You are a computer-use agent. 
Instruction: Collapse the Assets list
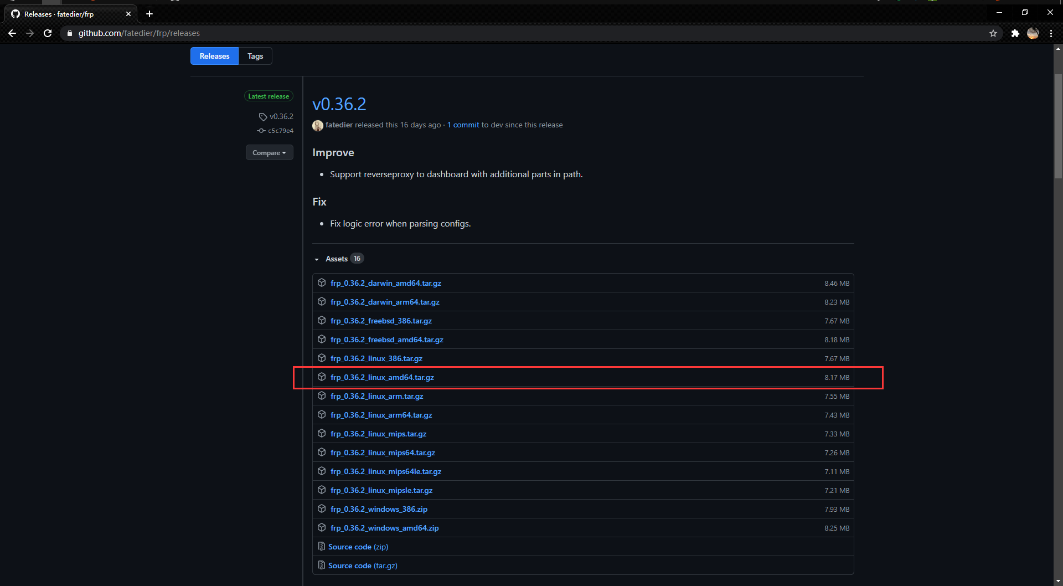(317, 259)
